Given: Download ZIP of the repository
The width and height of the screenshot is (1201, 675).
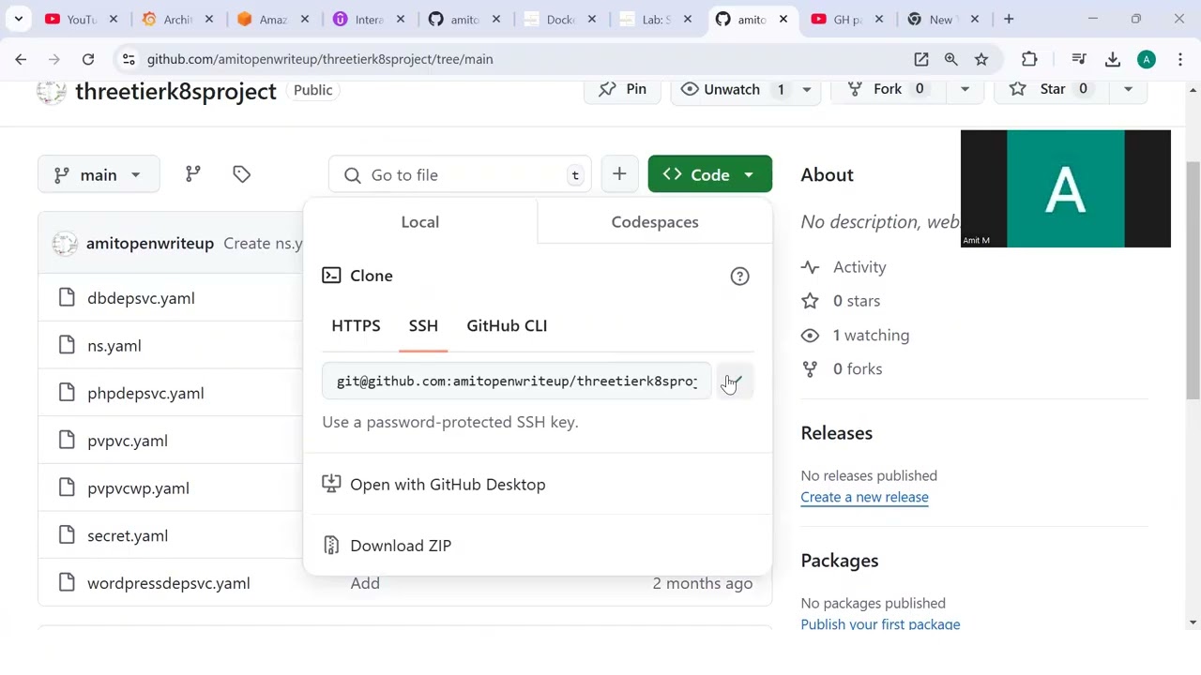Looking at the screenshot, I should (387, 546).
